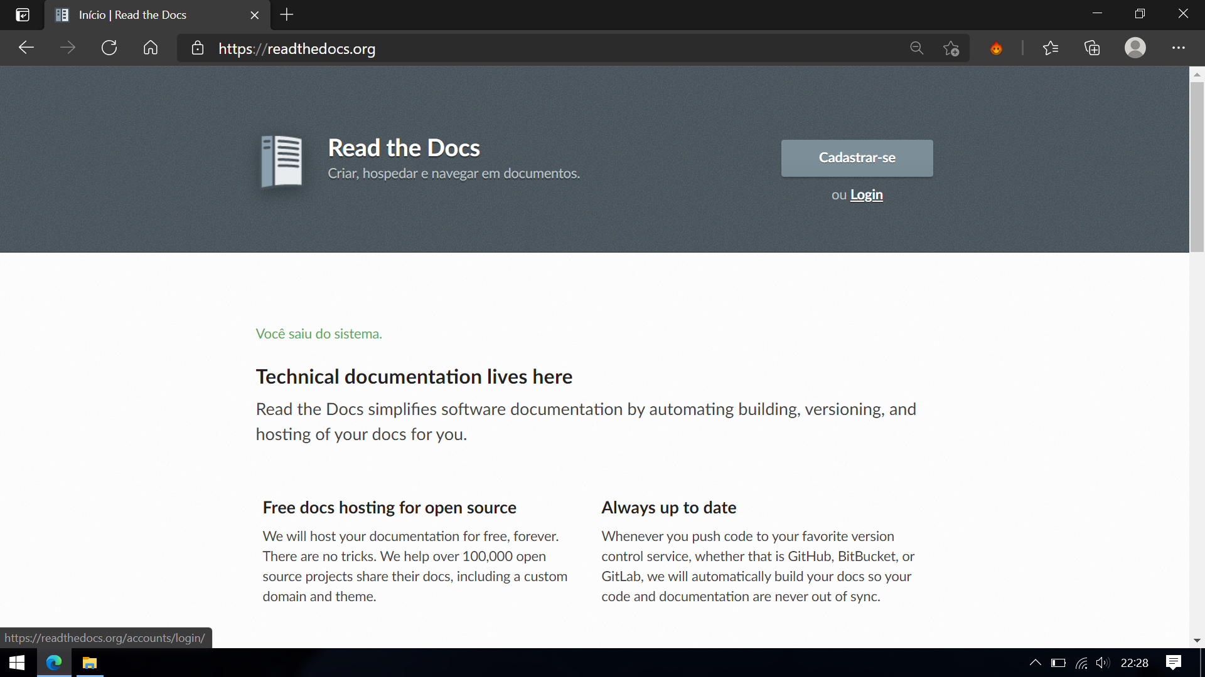
Task: Close the Início | Read the Docs tab
Action: 254,15
